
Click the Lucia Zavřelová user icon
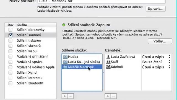(x=108, y=57)
